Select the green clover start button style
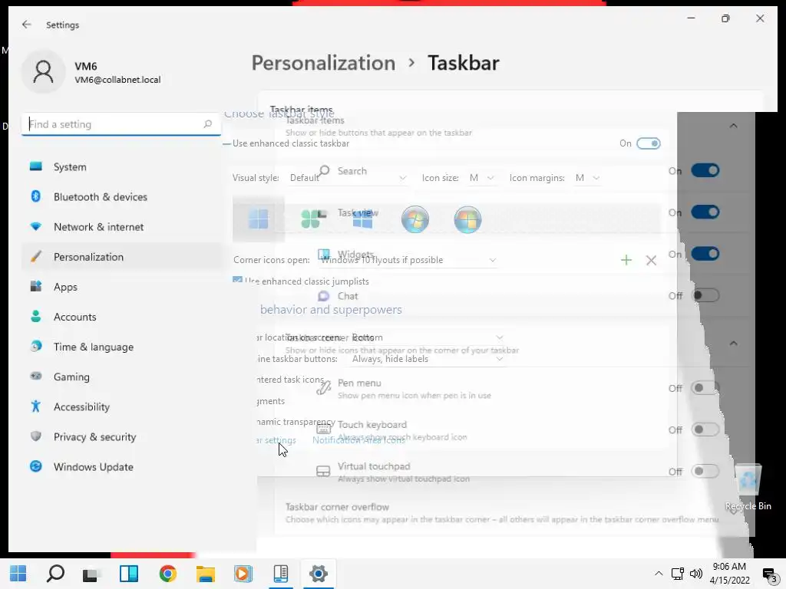The image size is (786, 589). click(x=311, y=219)
